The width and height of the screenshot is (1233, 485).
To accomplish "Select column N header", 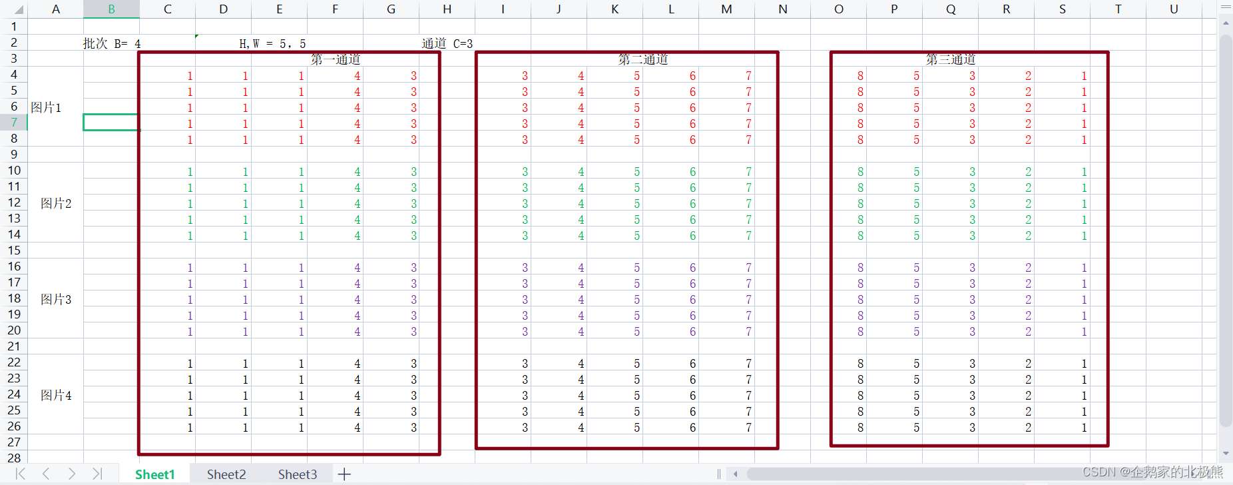I will click(782, 9).
